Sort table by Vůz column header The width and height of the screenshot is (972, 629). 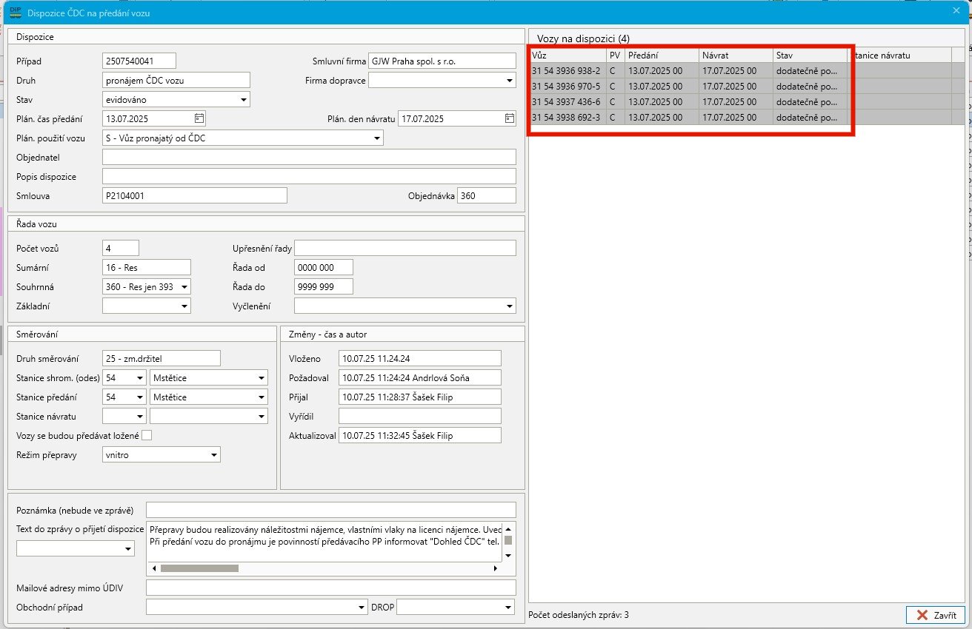point(567,55)
